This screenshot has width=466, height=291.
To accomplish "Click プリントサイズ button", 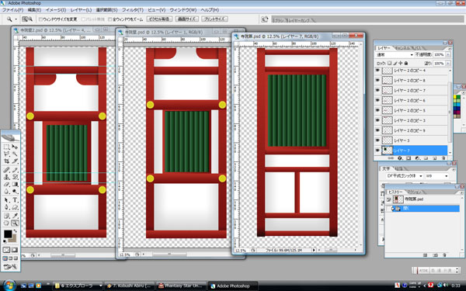I will (214, 19).
